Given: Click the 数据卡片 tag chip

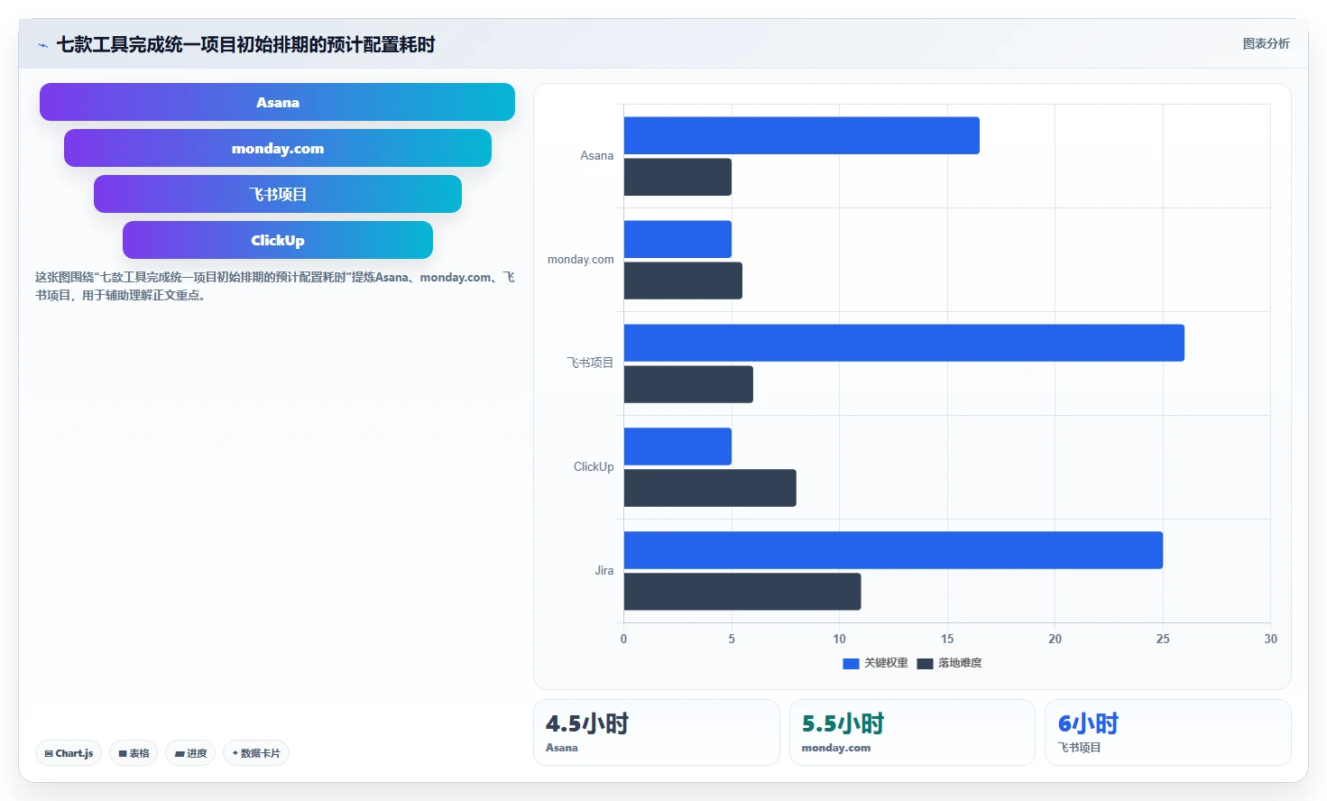Looking at the screenshot, I should pyautogui.click(x=256, y=753).
